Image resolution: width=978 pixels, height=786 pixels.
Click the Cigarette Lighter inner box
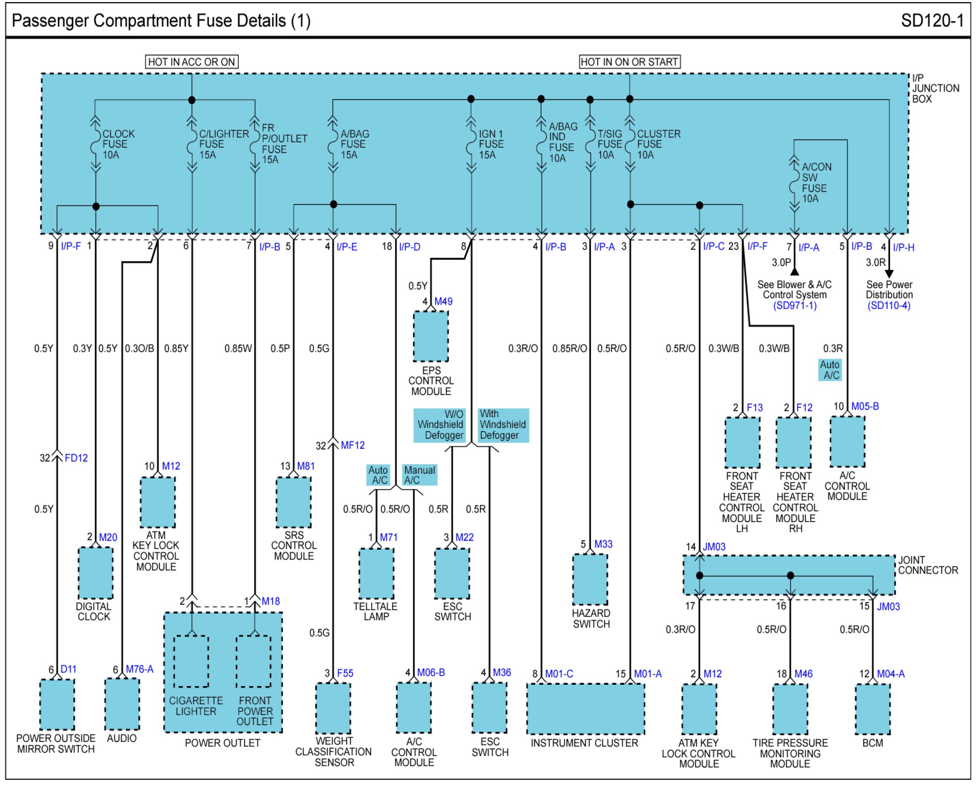[192, 662]
